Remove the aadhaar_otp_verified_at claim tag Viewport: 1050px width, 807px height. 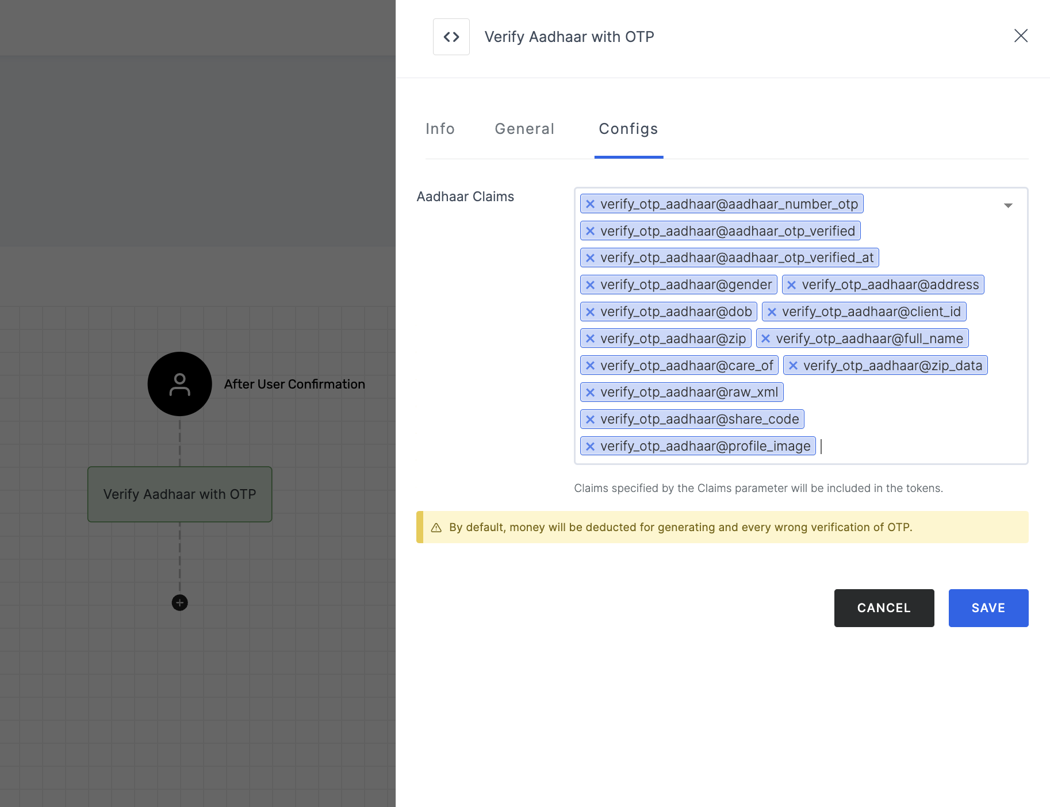click(590, 258)
